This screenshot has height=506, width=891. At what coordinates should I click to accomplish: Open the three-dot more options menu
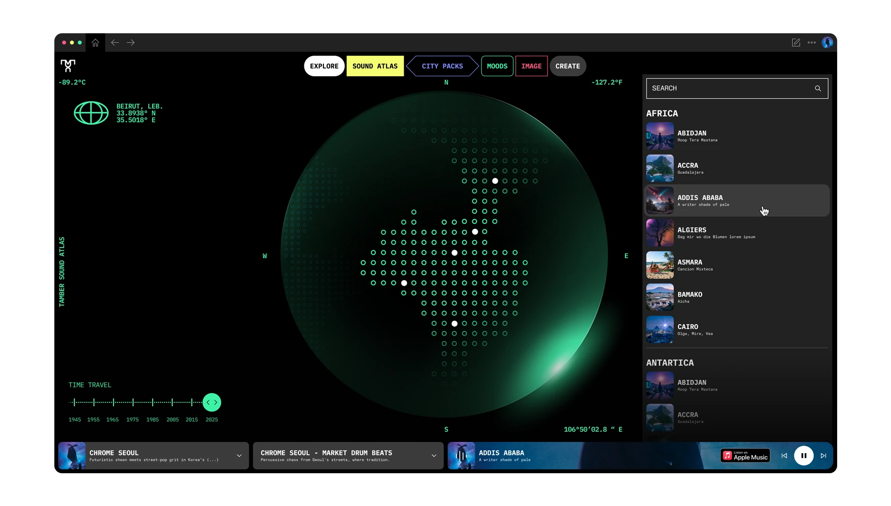(x=812, y=43)
